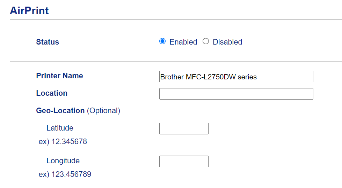Click the latitude example text 12.345678
The image size is (342, 188).
69,142
